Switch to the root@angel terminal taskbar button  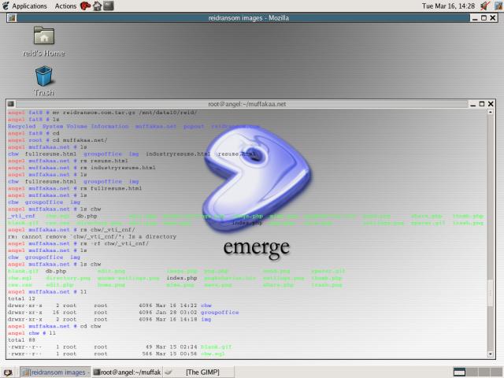(127, 372)
